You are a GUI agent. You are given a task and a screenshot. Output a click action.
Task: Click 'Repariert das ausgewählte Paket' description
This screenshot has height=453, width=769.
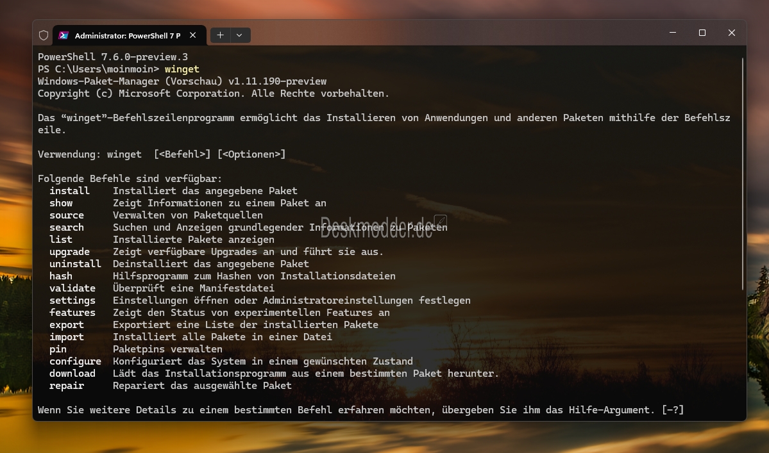pos(202,386)
